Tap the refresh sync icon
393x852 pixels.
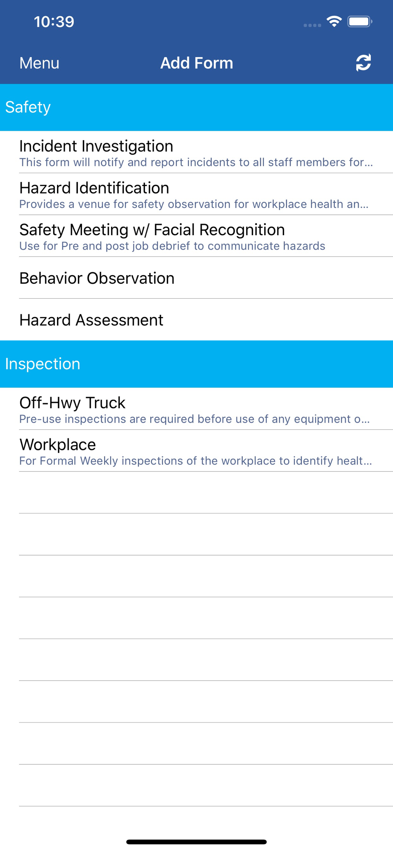pos(363,63)
